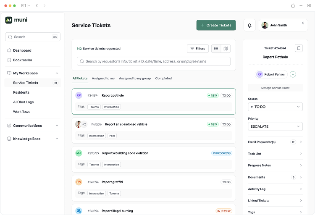The width and height of the screenshot is (315, 215).
Task: Click the ticket search input field
Action: click(153, 61)
